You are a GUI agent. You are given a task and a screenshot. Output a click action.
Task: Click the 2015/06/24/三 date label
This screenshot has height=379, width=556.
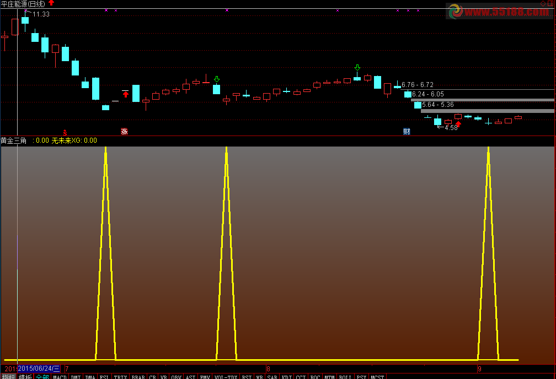tap(39, 369)
